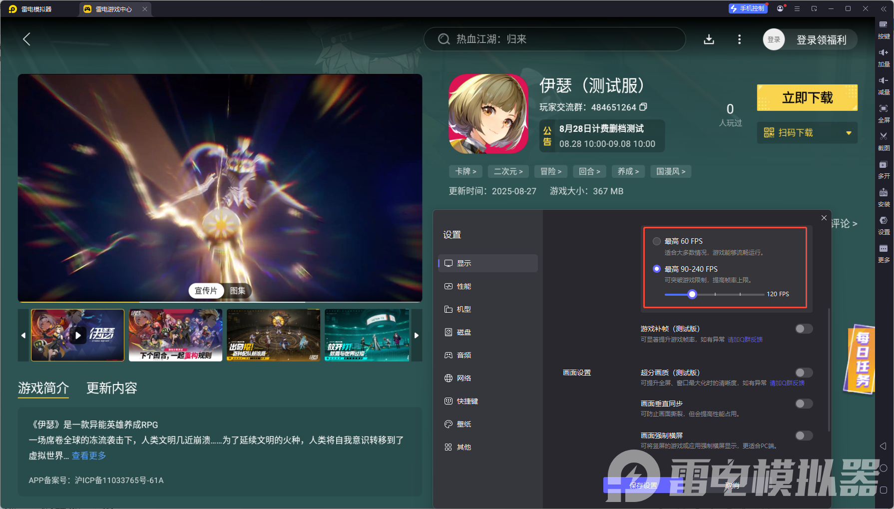Open the 冒险 tag category
Screen dimensions: 894x509
pyautogui.click(x=551, y=171)
